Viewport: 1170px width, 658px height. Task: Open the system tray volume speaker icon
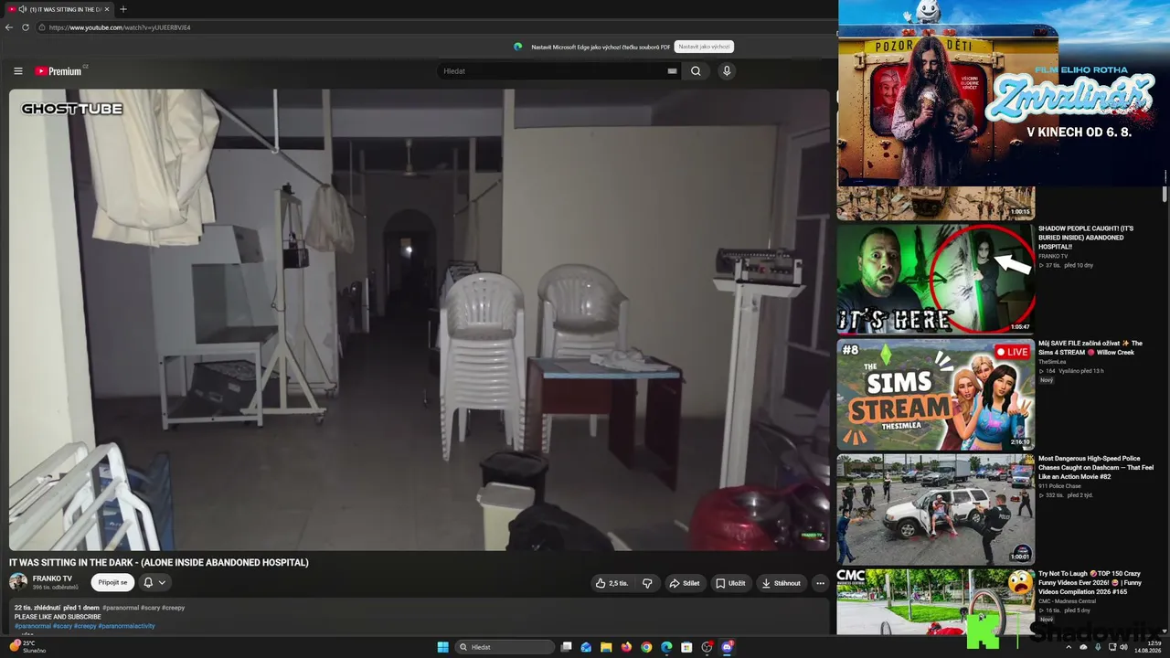(x=1124, y=647)
